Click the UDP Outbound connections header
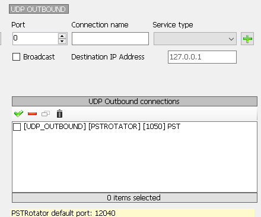 135,101
